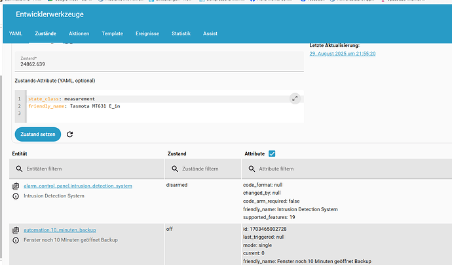Go to the Ereignisse tab
Viewport: 452px width, 265px height.
click(x=147, y=33)
